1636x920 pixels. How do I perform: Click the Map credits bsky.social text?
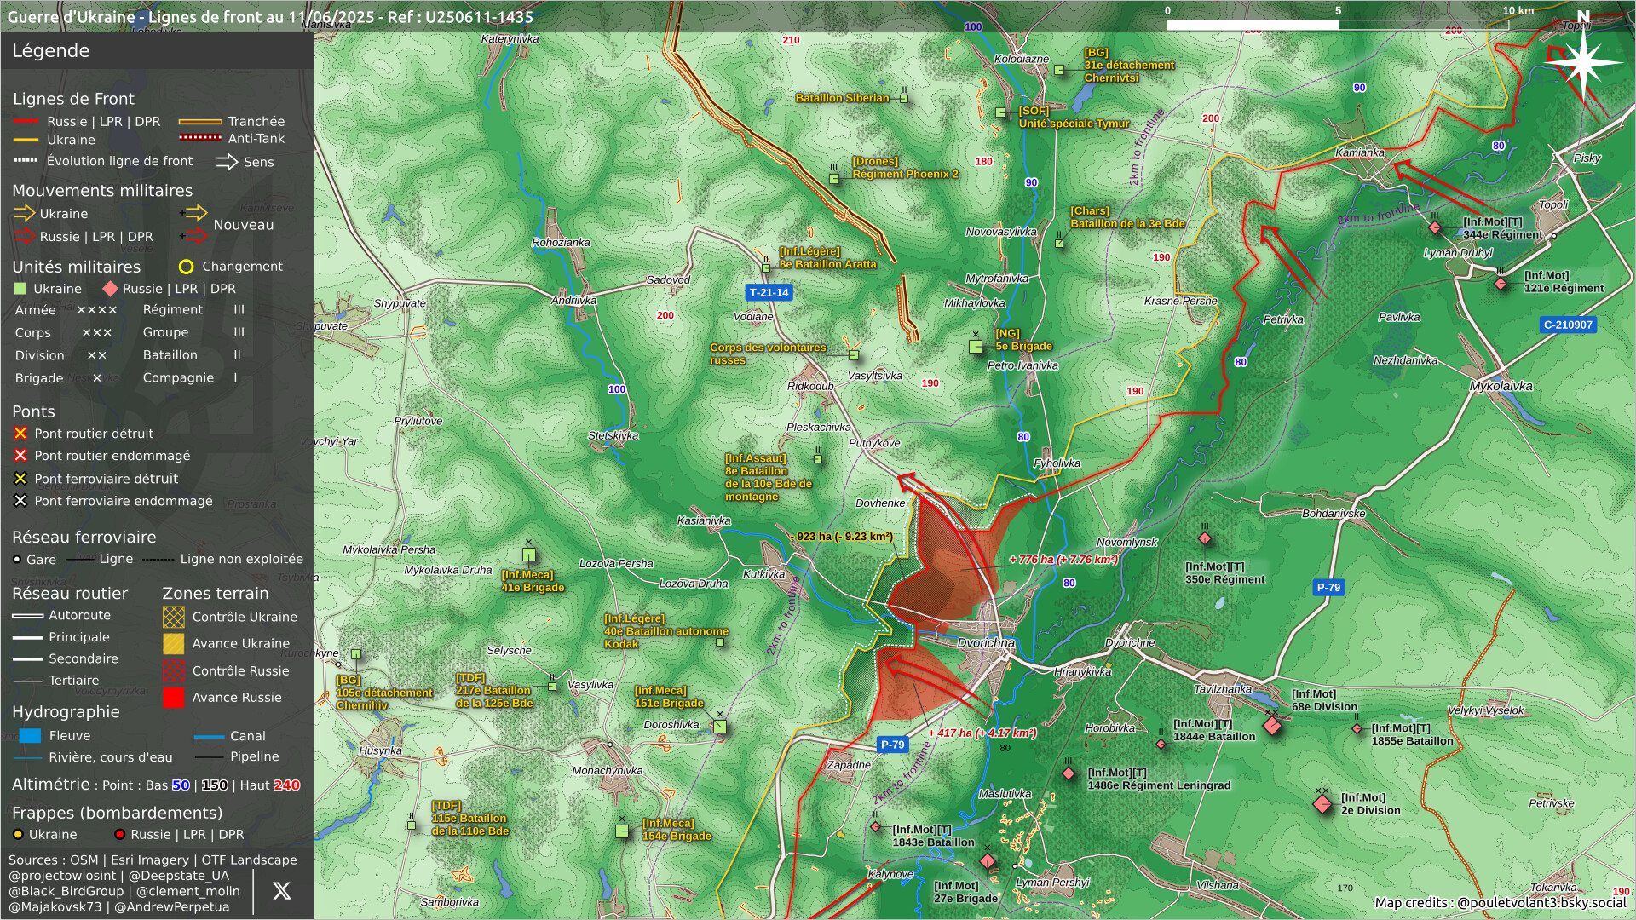click(x=1500, y=903)
